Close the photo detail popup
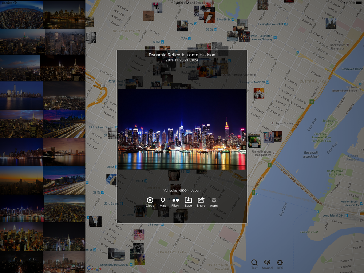Viewport: 364px width, 273px height. [150, 202]
